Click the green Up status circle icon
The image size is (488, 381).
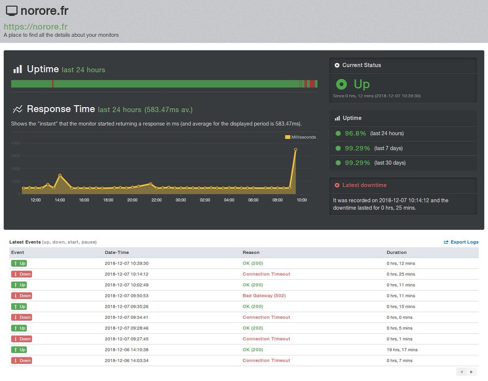[x=342, y=84]
